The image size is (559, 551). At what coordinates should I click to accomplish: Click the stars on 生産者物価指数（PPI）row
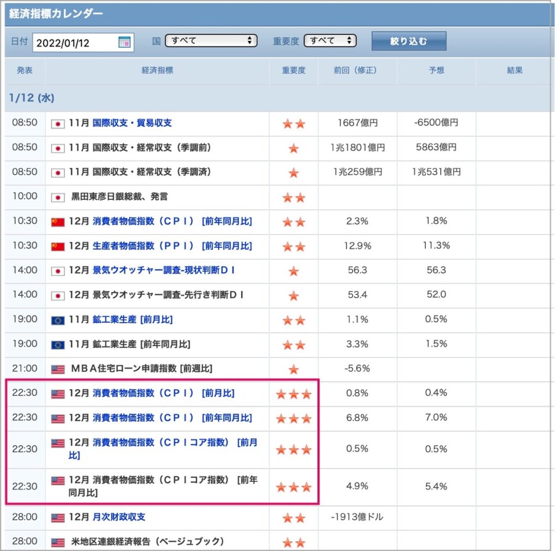[x=294, y=246]
